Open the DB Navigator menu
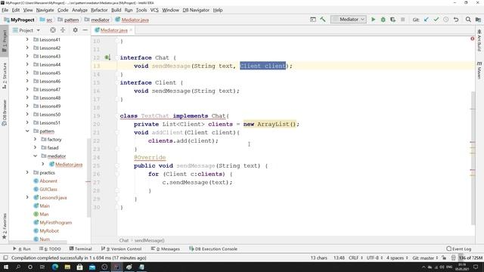The width and height of the screenshot is (484, 272). [x=196, y=10]
